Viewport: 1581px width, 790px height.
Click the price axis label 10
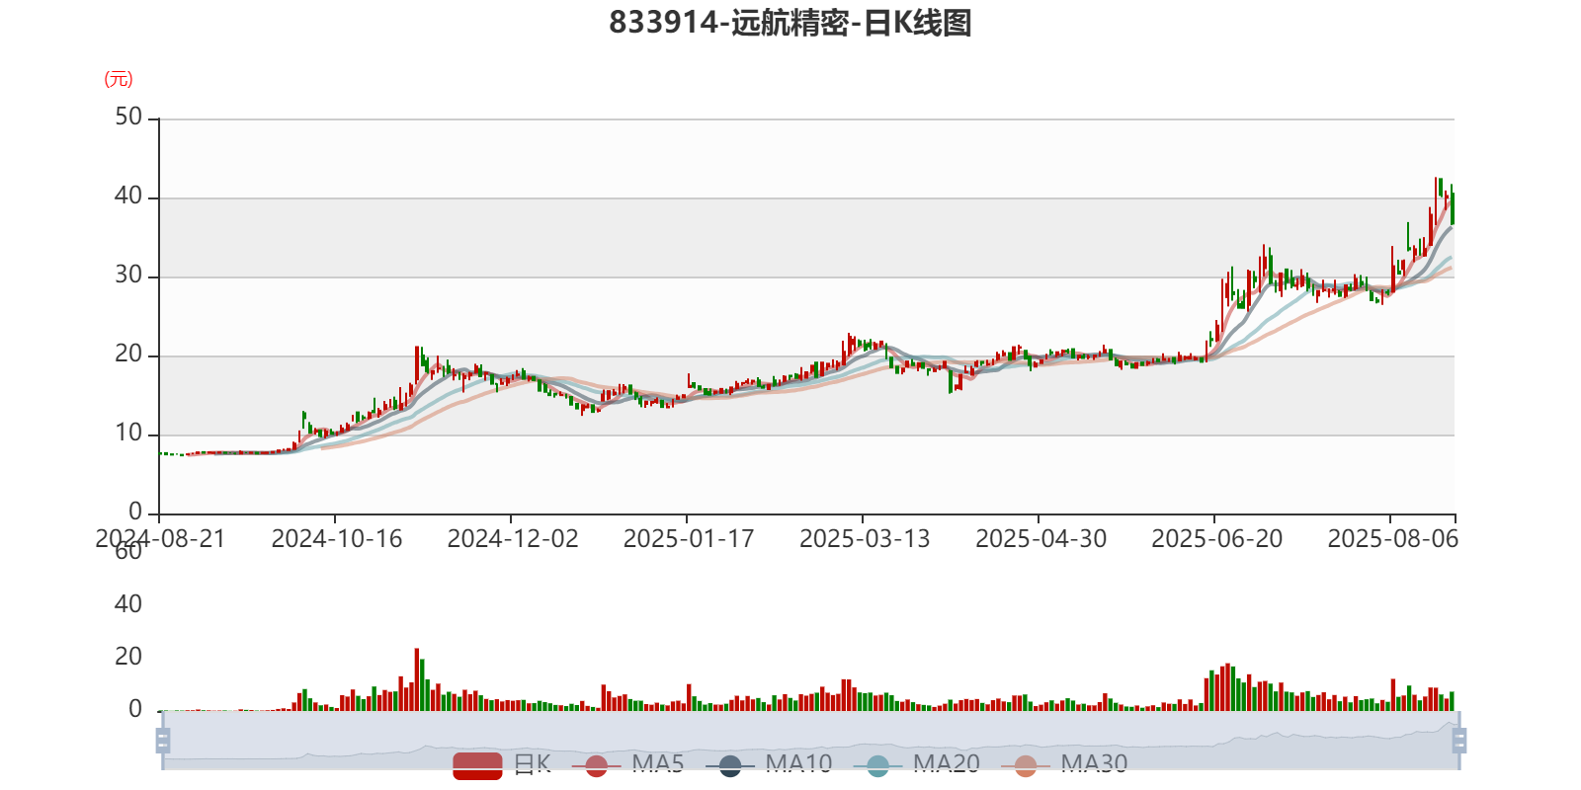[x=128, y=434]
